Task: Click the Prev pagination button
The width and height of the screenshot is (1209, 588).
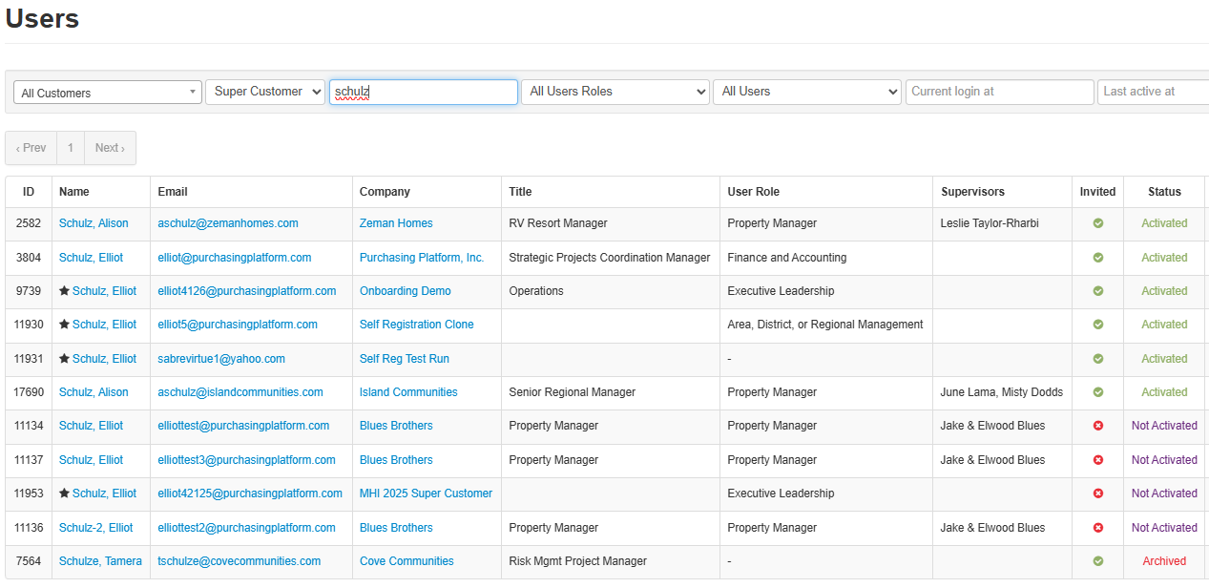Action: click(31, 148)
